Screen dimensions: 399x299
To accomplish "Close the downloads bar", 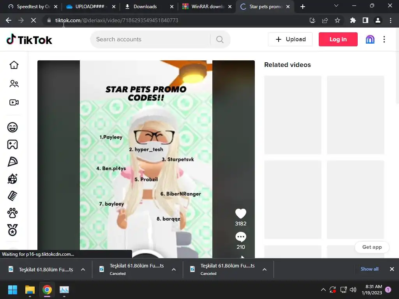I will click(x=392, y=269).
